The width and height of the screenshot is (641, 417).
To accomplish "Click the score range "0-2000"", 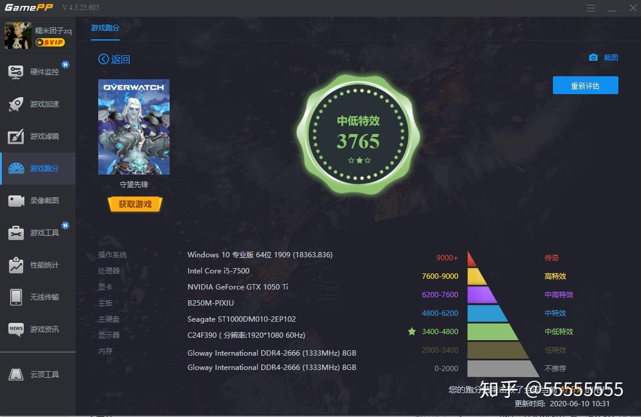I will 446,368.
